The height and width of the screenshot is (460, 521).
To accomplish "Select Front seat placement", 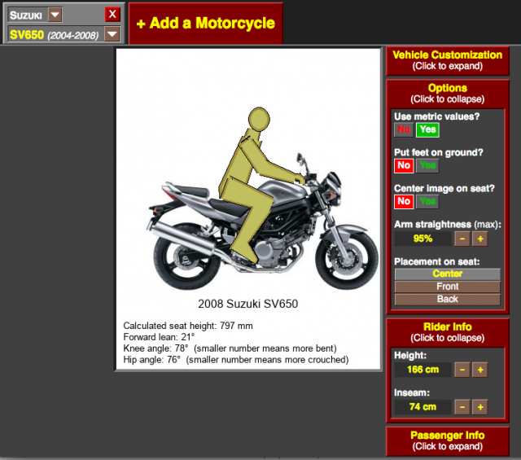I will coord(447,287).
